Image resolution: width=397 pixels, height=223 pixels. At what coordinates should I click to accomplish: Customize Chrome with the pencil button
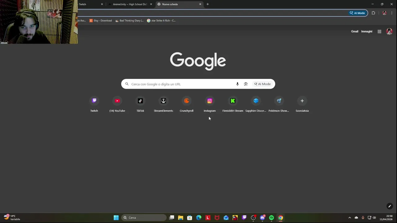[x=390, y=206]
